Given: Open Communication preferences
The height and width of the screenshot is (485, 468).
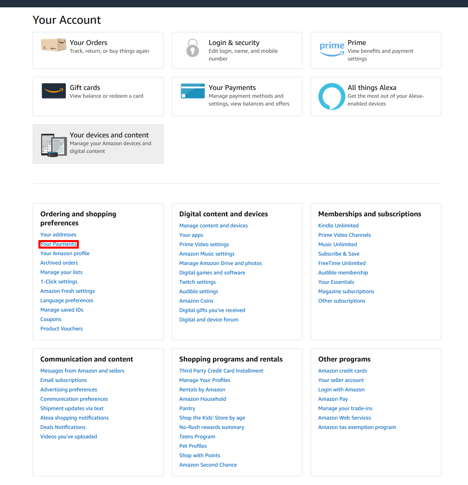Looking at the screenshot, I should tap(74, 399).
